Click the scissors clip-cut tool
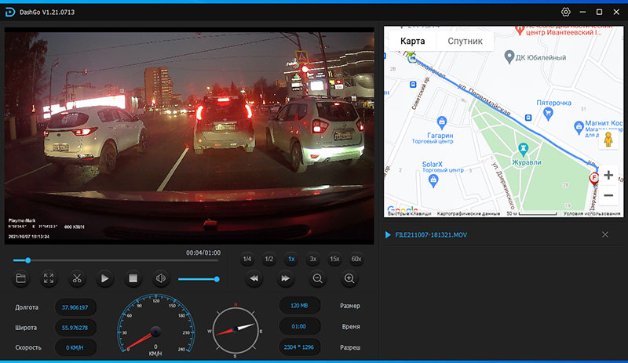The width and height of the screenshot is (628, 363). (x=77, y=278)
